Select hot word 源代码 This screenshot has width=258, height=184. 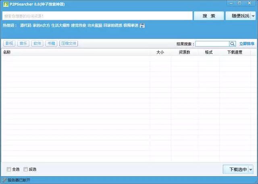[x=26, y=25]
